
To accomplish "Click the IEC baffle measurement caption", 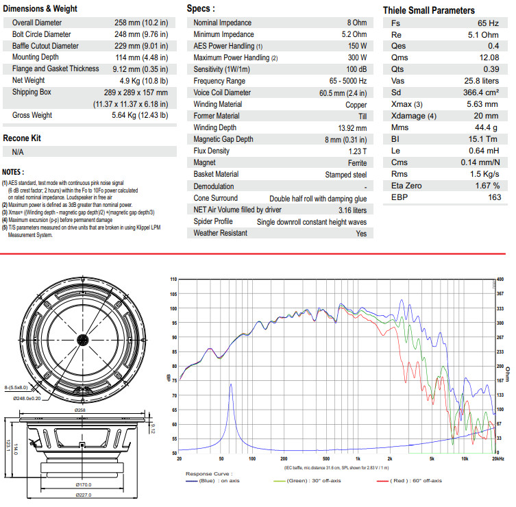I will click(x=336, y=467).
